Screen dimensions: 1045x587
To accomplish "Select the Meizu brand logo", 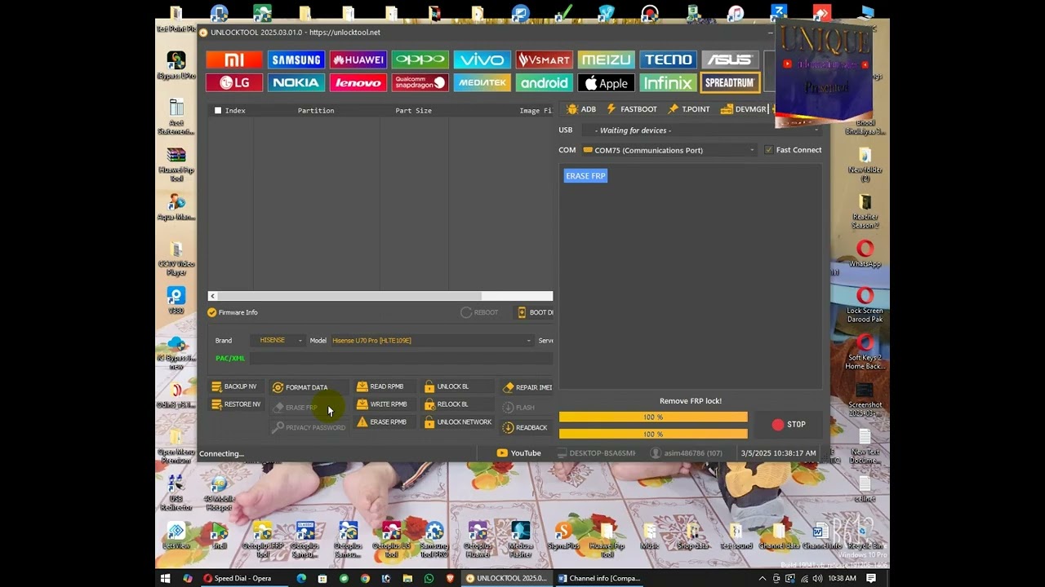I will pyautogui.click(x=607, y=60).
